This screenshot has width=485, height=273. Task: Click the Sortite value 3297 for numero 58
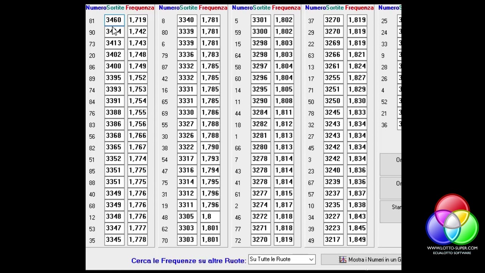pos(261,66)
